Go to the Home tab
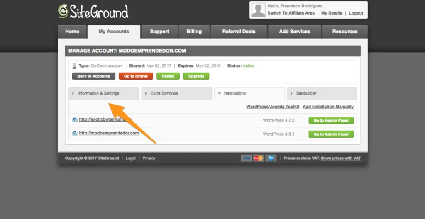The height and width of the screenshot is (219, 425). [x=72, y=32]
